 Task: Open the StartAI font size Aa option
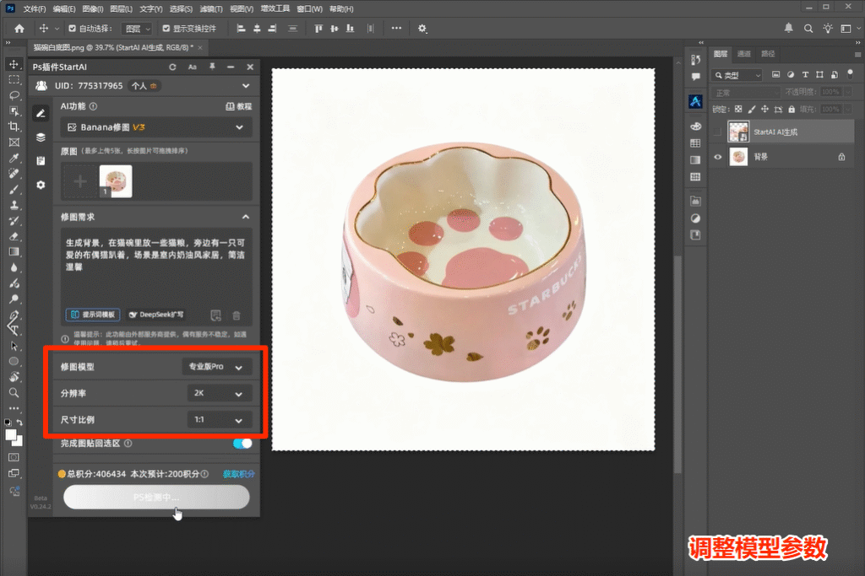[x=192, y=67]
